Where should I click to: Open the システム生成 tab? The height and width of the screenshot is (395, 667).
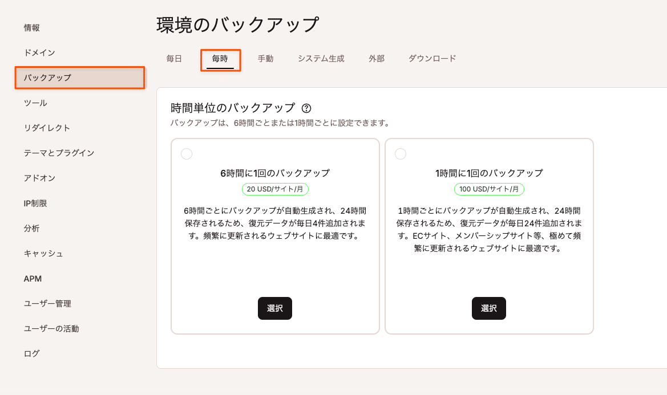321,58
